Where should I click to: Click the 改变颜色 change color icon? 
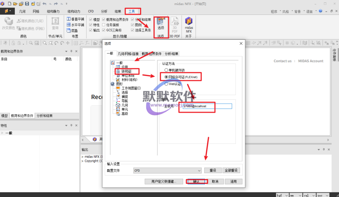pos(8,24)
